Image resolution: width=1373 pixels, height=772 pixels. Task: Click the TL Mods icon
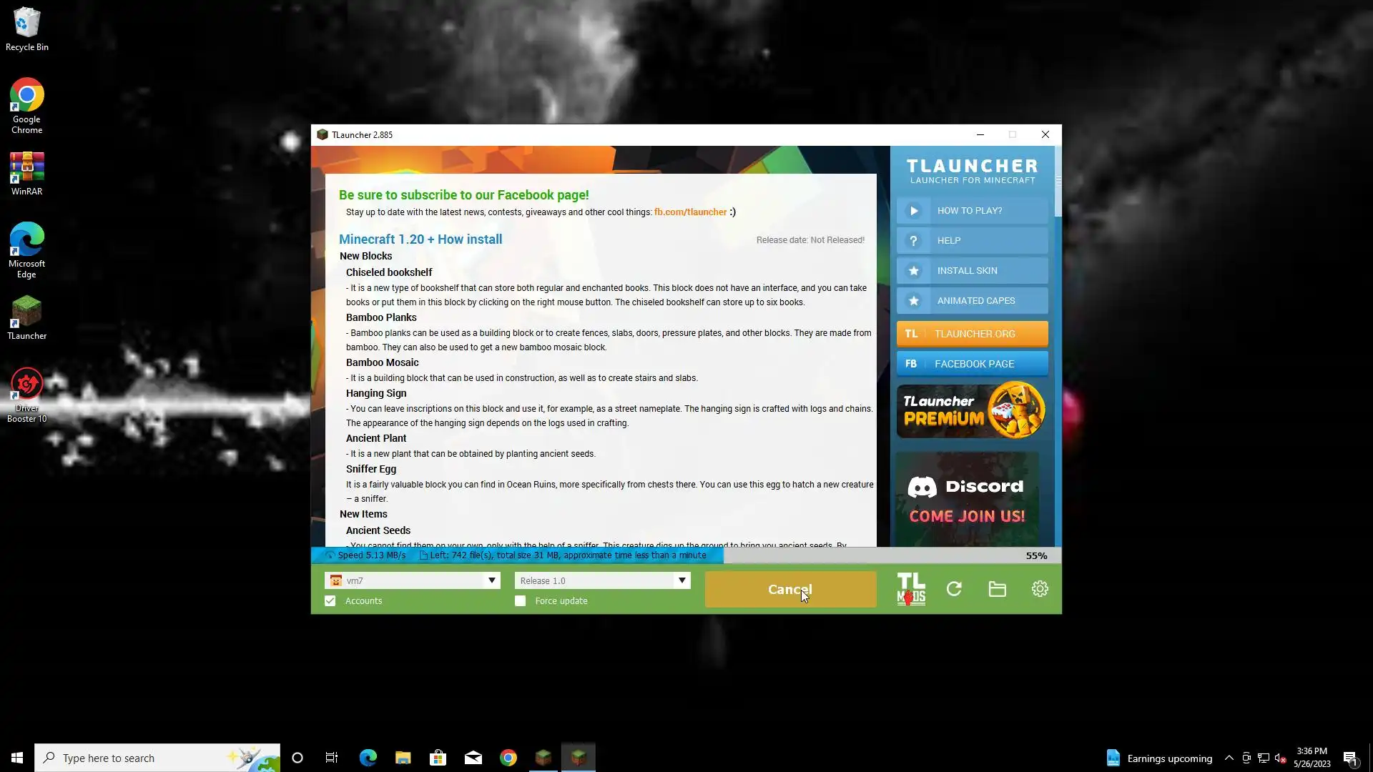911,589
